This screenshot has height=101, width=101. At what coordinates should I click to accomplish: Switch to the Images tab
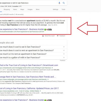(x=30, y=9)
